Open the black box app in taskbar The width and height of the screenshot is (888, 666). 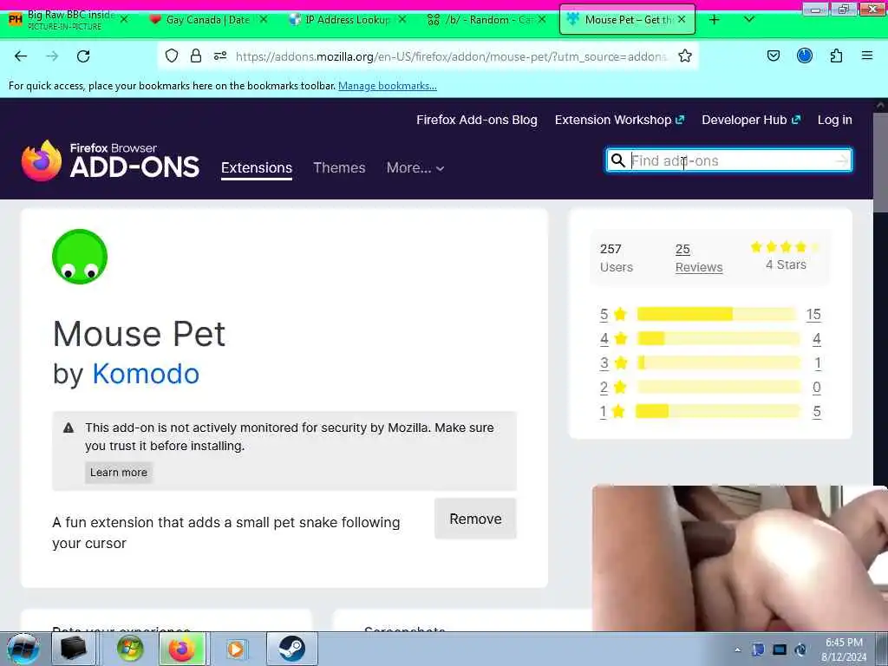click(x=74, y=649)
